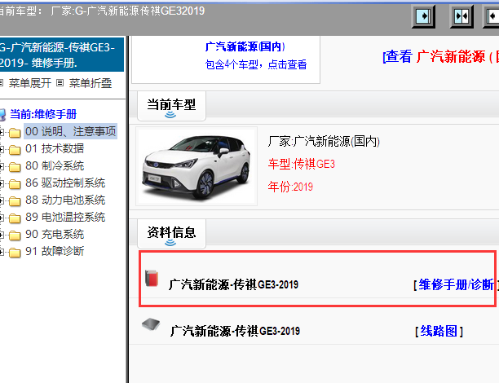499x383 pixels.
Task: Click the 广汽新能源(国内) link
Action: tap(245, 46)
